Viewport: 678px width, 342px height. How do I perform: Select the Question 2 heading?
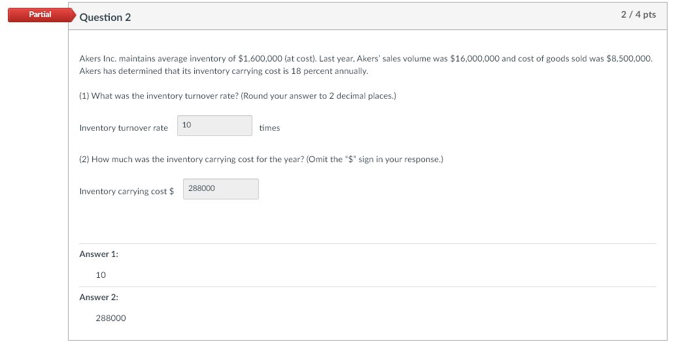[105, 17]
